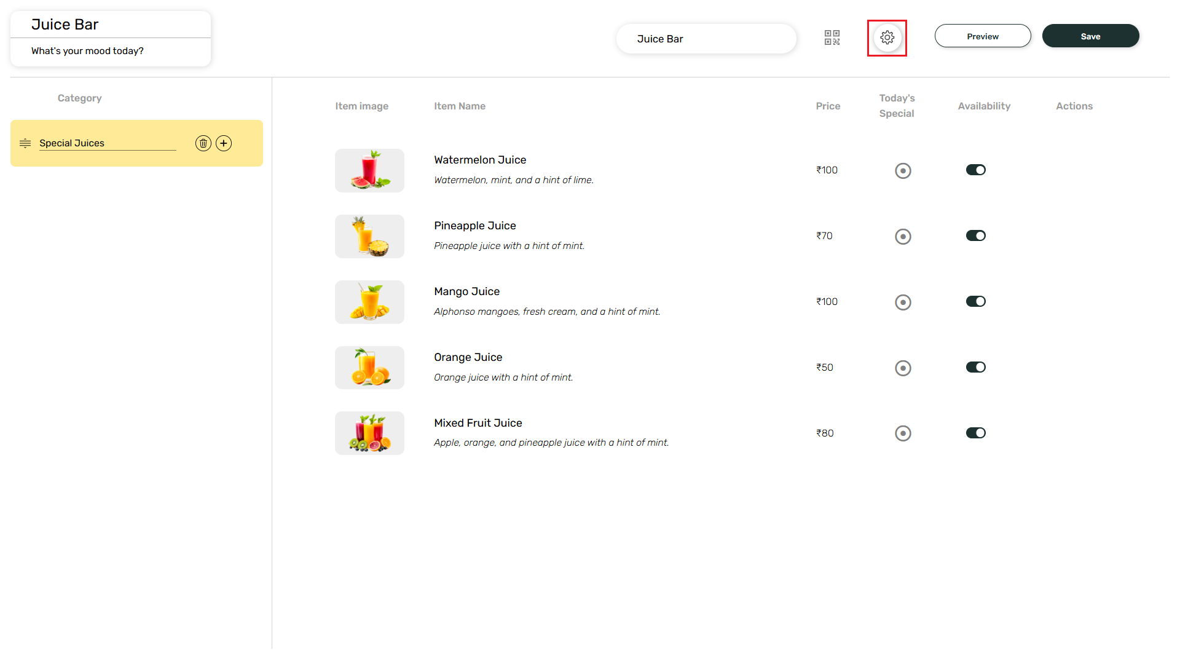1180x664 pixels.
Task: Add item to Special Juices category
Action: click(x=224, y=143)
